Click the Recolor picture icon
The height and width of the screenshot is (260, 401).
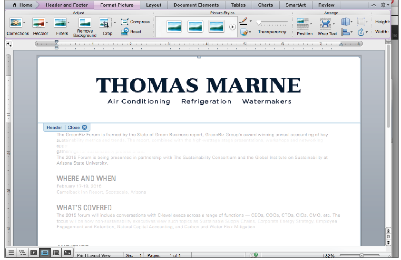(39, 23)
